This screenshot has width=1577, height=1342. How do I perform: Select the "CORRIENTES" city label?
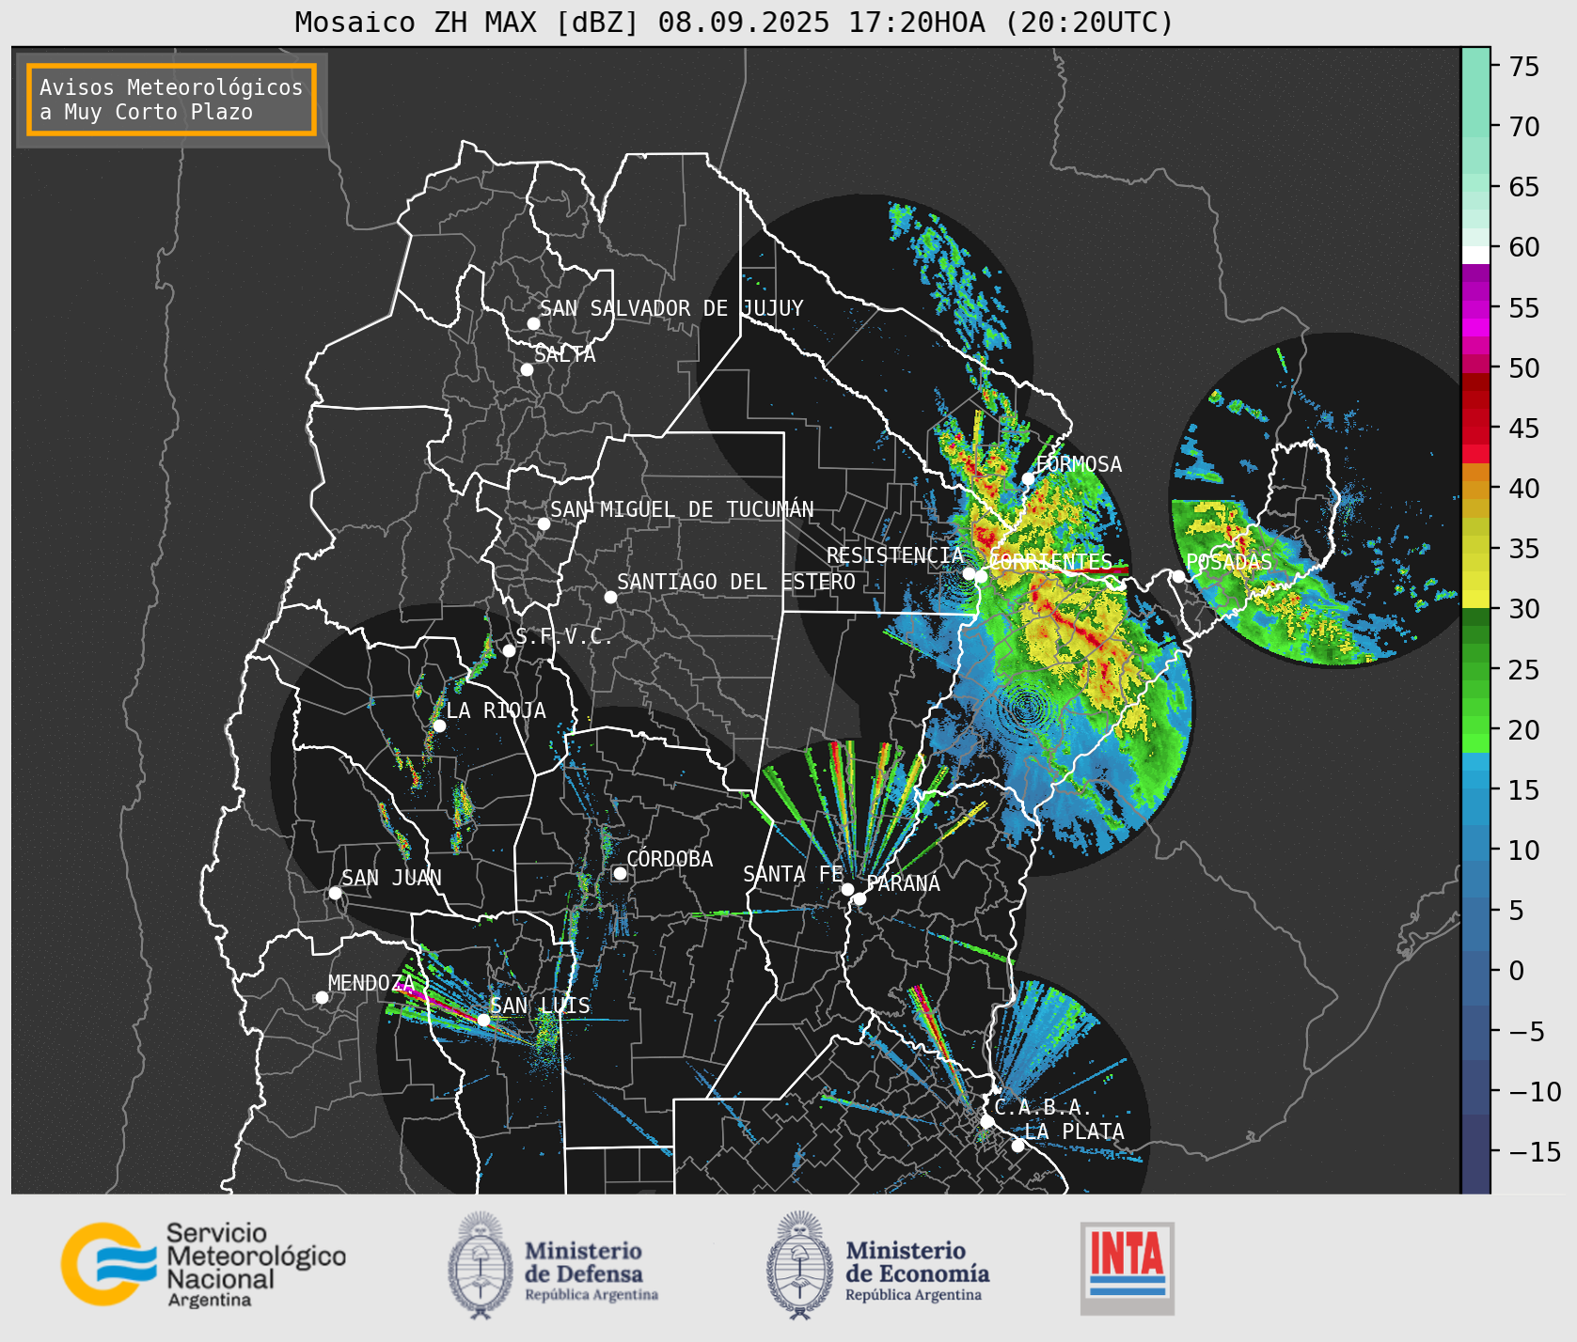pos(1051,562)
